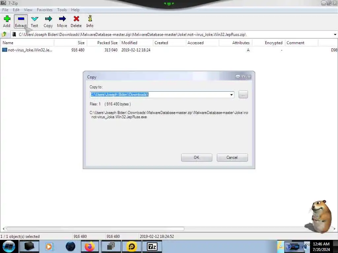Click the 313 040 packed size cell
This screenshot has width=338, height=253.
[111, 50]
